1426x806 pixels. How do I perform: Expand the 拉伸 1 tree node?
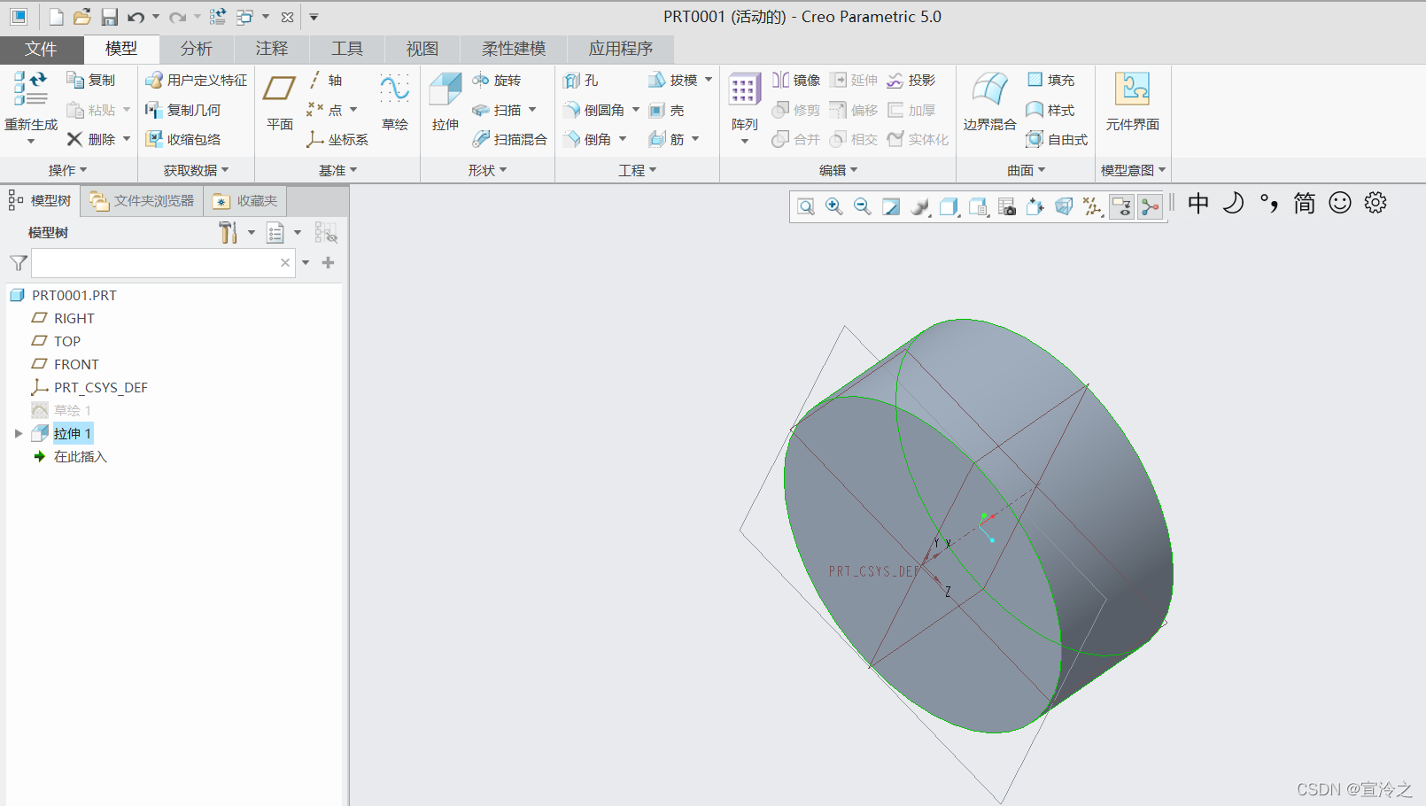pos(19,434)
